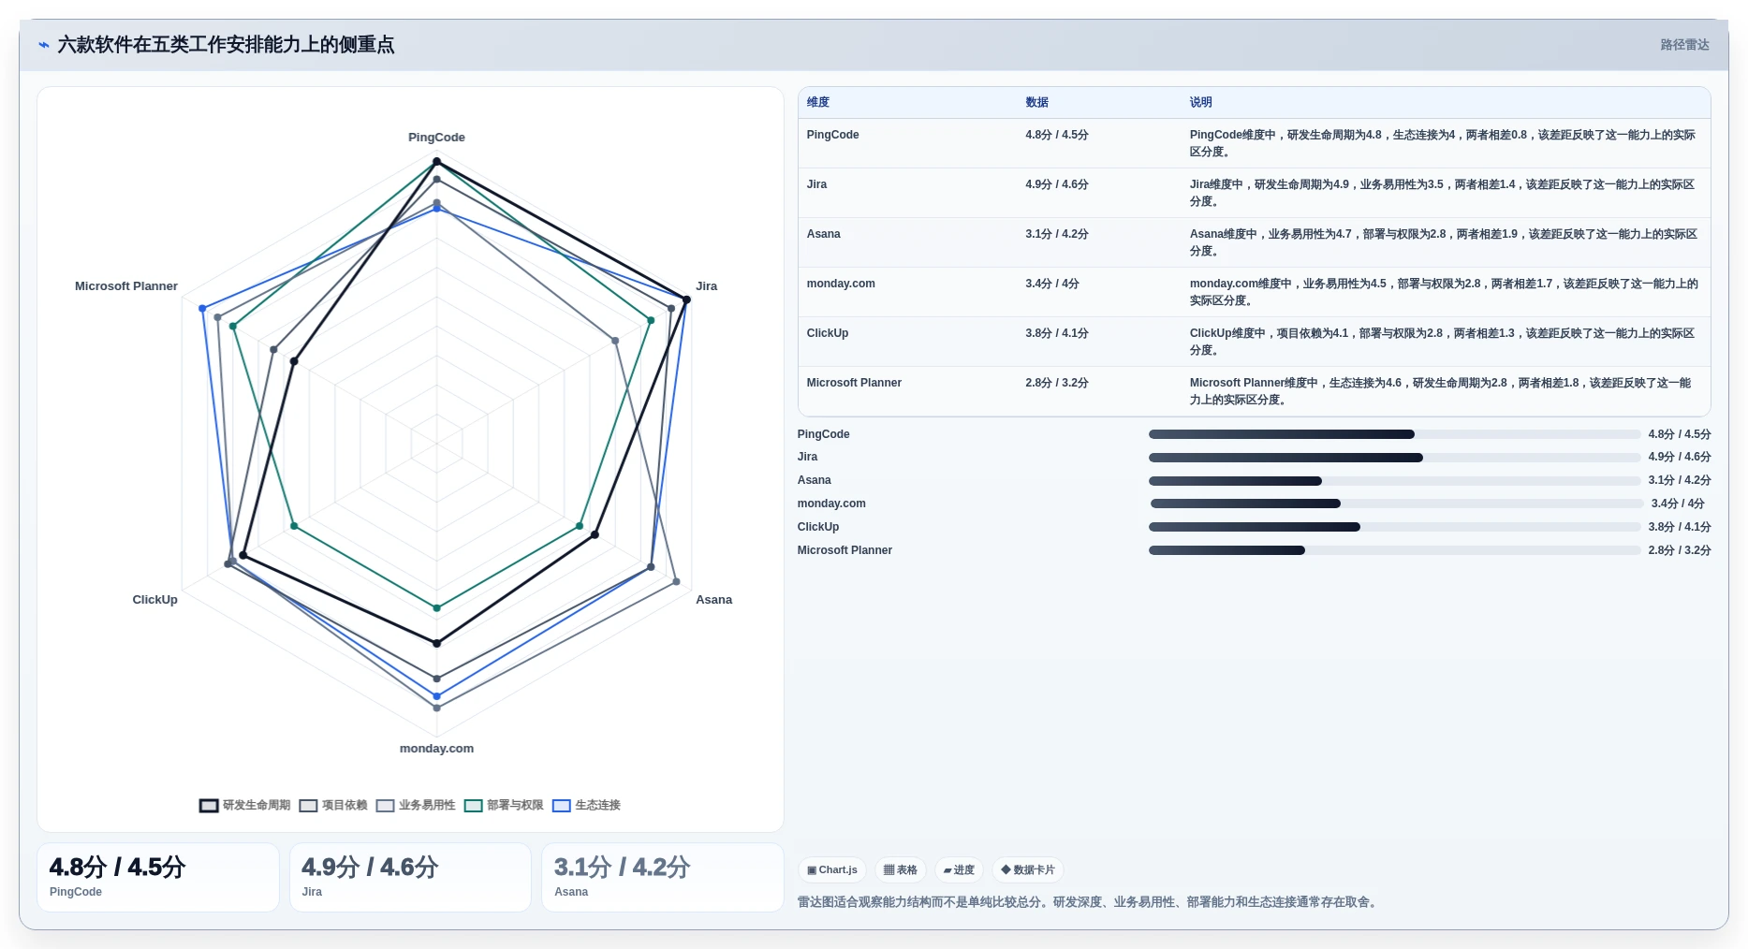Click the 维度 column header
Viewport: 1748px width, 949px height.
point(818,102)
